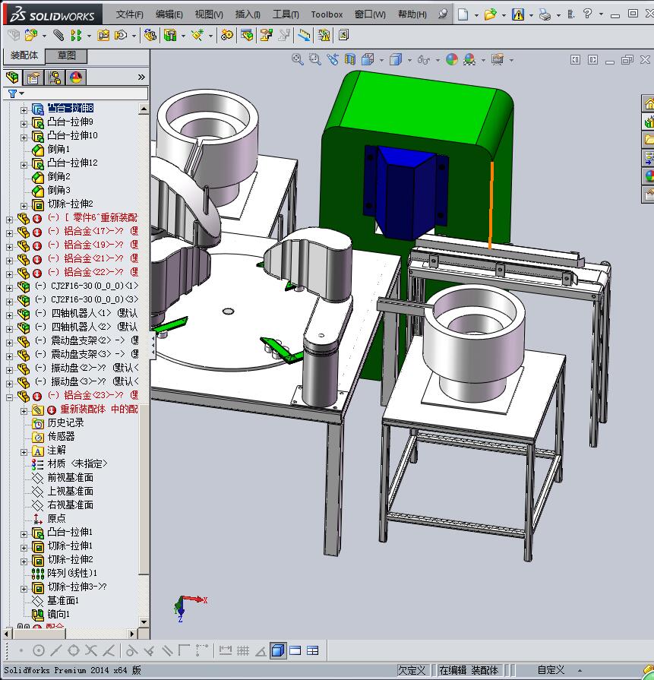654x680 pixels.
Task: Click the Show Hidden Components icon
Action: click(x=150, y=35)
